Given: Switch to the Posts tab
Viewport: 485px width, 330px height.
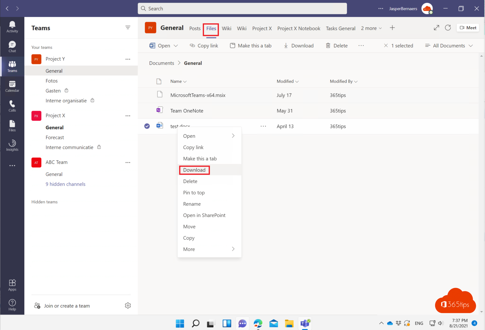Looking at the screenshot, I should [x=195, y=28].
